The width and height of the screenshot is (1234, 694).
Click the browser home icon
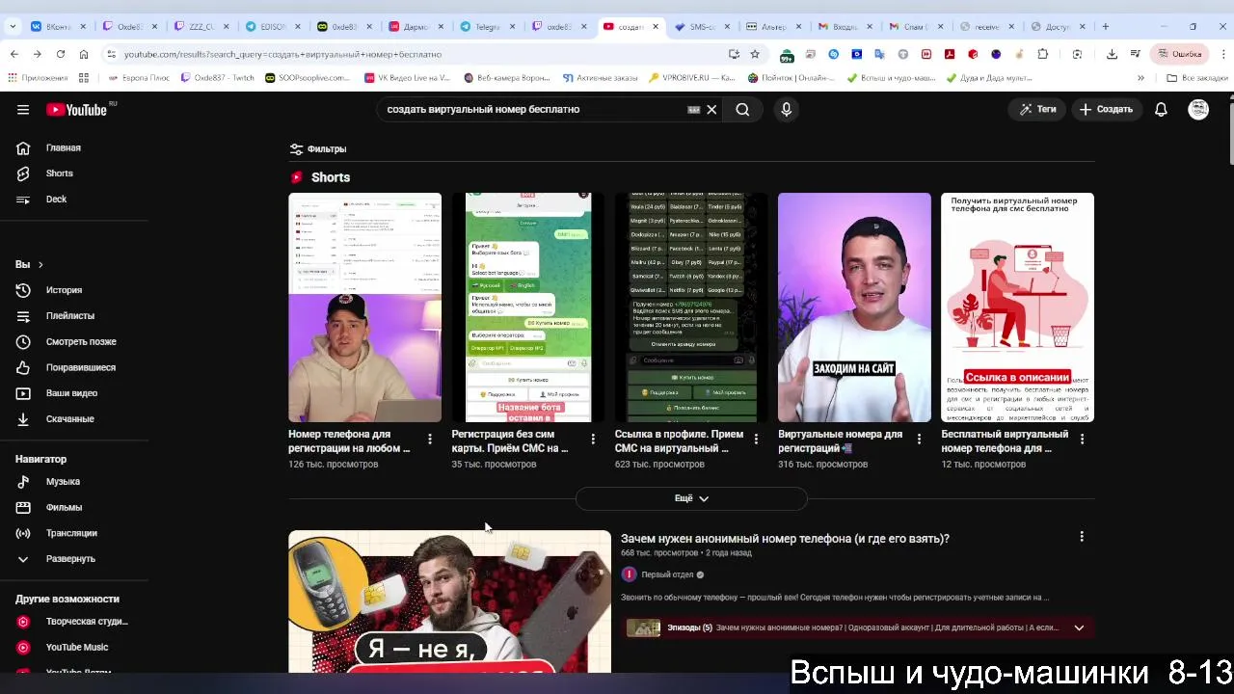pyautogui.click(x=84, y=54)
